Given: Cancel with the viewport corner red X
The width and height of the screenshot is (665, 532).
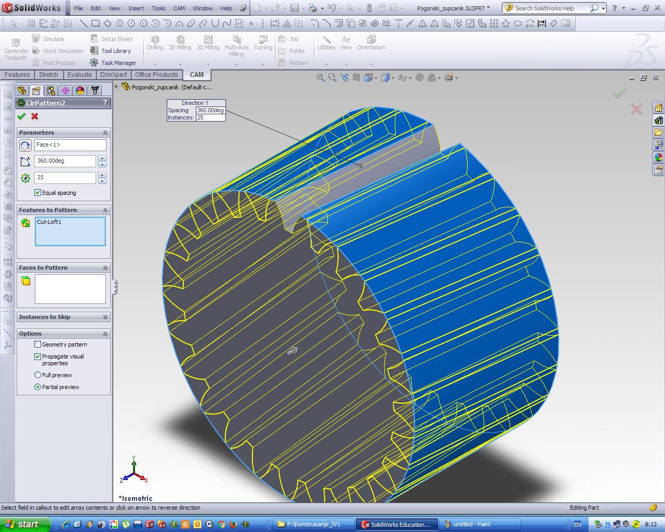Looking at the screenshot, I should tap(636, 109).
